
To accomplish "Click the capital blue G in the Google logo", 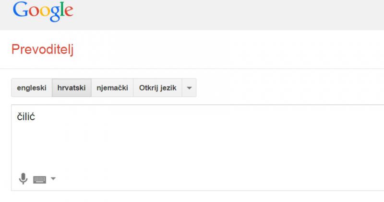I will [21, 10].
